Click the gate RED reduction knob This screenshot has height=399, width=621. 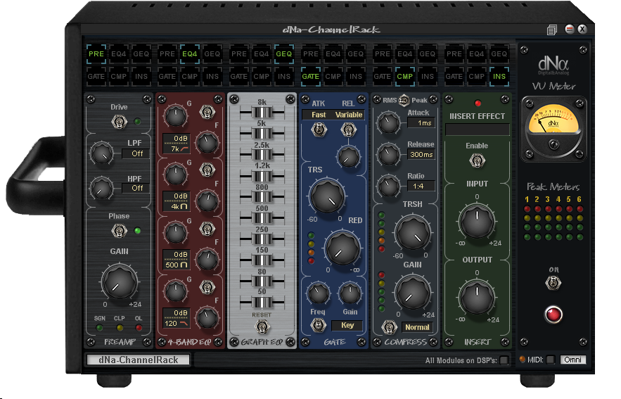[x=342, y=249]
